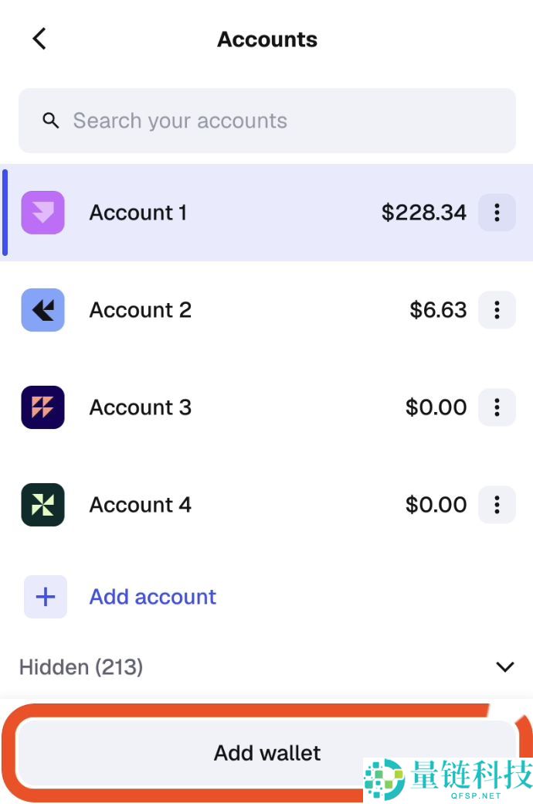533x804 pixels.
Task: Click the green Account 4 avatar icon
Action: point(42,505)
